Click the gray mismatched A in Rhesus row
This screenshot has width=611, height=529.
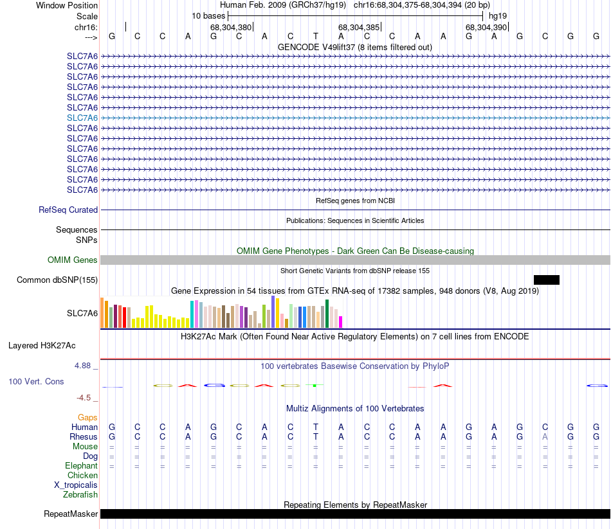click(x=545, y=436)
